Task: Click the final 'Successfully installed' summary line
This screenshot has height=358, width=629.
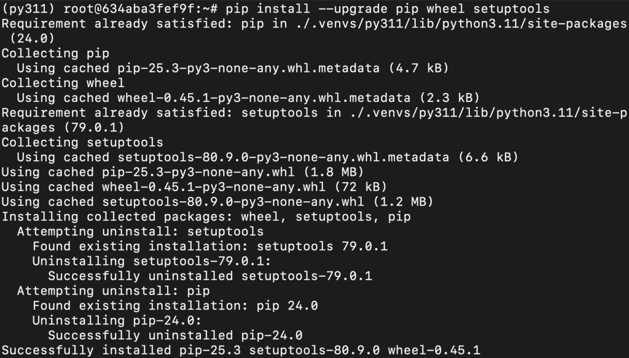Action: (x=241, y=350)
